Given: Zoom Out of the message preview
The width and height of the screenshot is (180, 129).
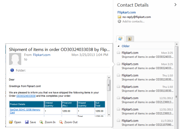Looking at the screenshot, I should 61,122.
